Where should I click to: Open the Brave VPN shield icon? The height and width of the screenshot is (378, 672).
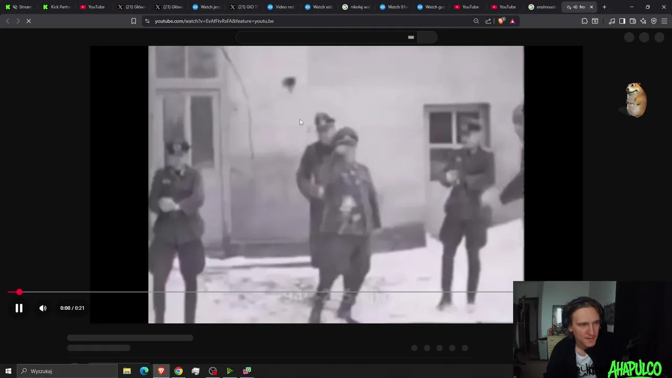[x=654, y=21]
